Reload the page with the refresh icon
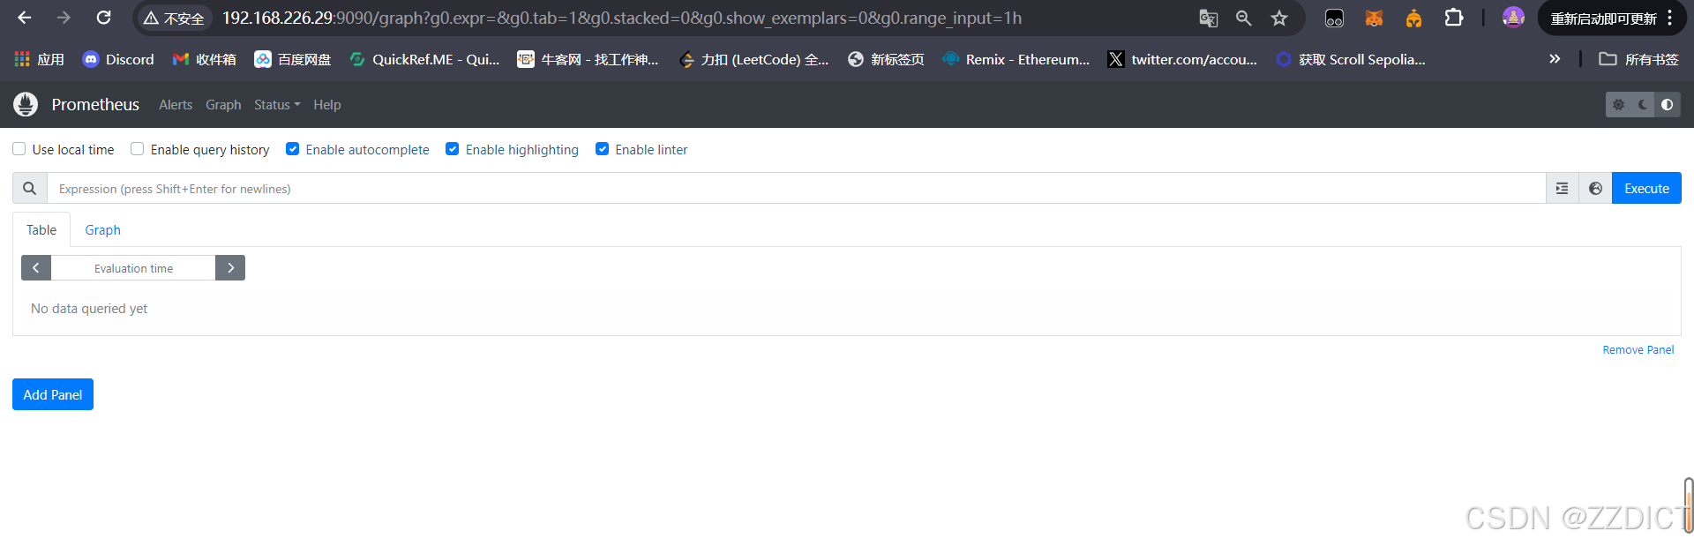Screen dimensions: 1694x546 pos(103,18)
